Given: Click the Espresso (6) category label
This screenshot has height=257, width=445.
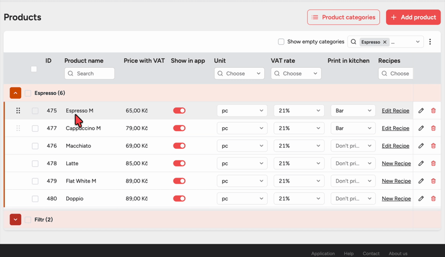Looking at the screenshot, I should (x=50, y=93).
